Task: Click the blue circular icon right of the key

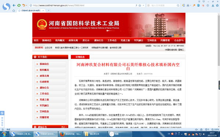Action: pyautogui.click(x=198, y=5)
